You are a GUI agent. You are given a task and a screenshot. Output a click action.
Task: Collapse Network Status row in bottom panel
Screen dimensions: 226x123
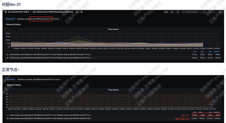[13, 85]
